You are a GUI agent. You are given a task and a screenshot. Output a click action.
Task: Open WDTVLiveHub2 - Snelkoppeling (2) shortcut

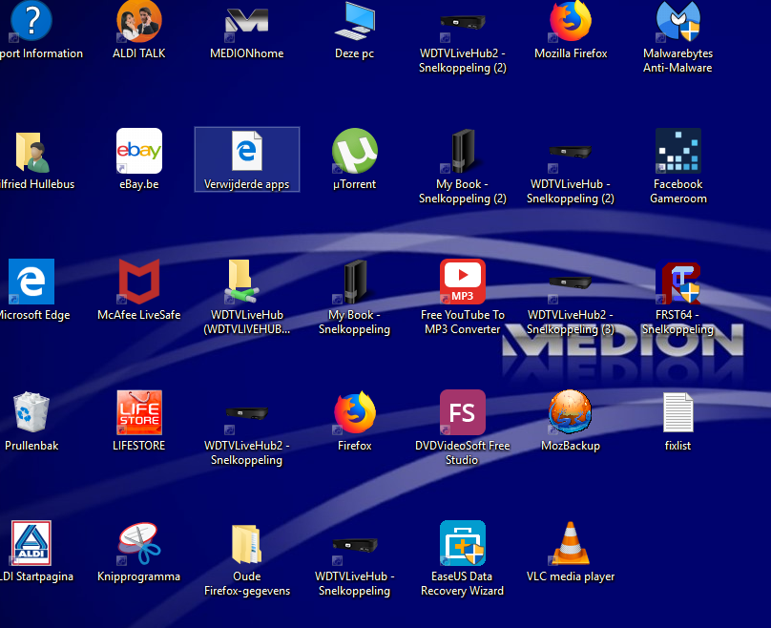(x=462, y=25)
